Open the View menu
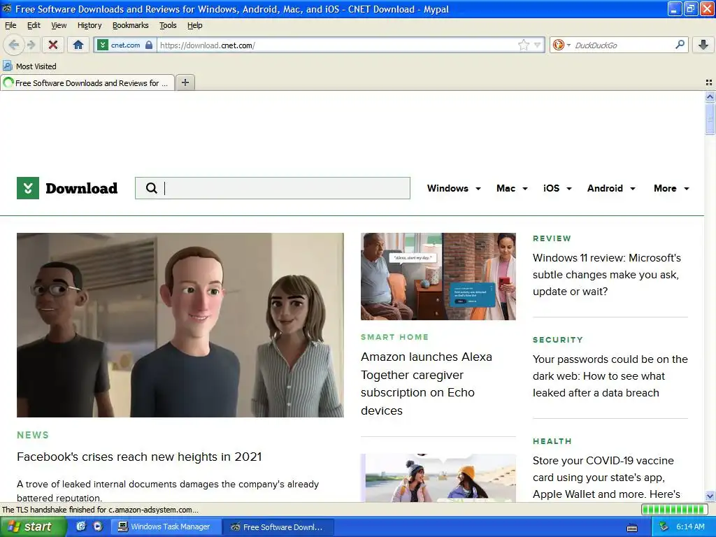 59,26
